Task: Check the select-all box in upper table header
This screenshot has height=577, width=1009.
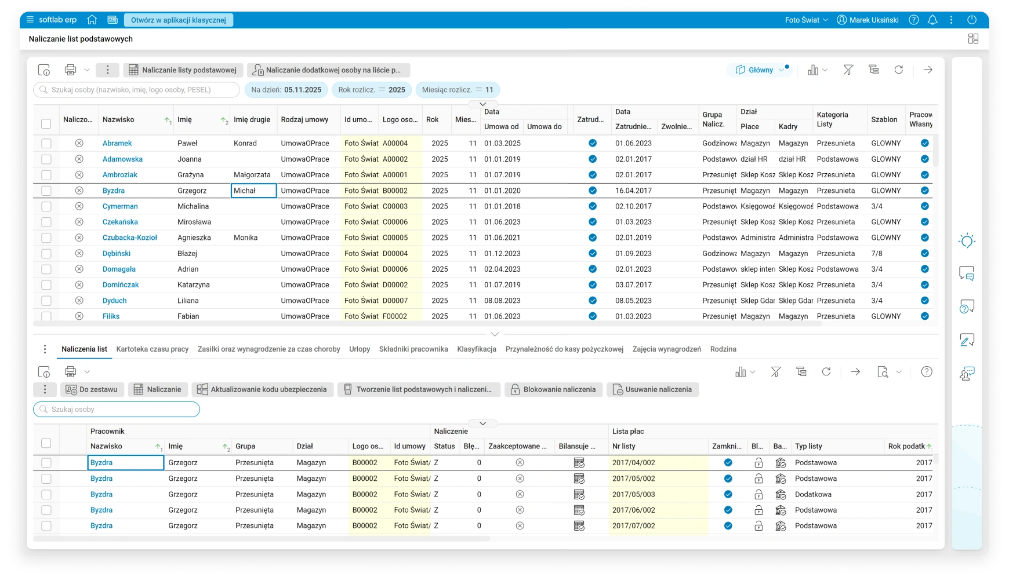Action: click(46, 123)
